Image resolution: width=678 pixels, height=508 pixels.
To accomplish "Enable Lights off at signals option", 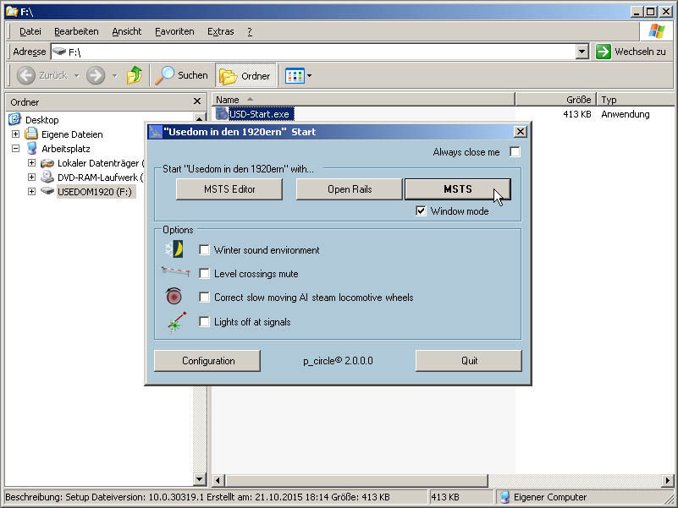I will pyautogui.click(x=204, y=321).
